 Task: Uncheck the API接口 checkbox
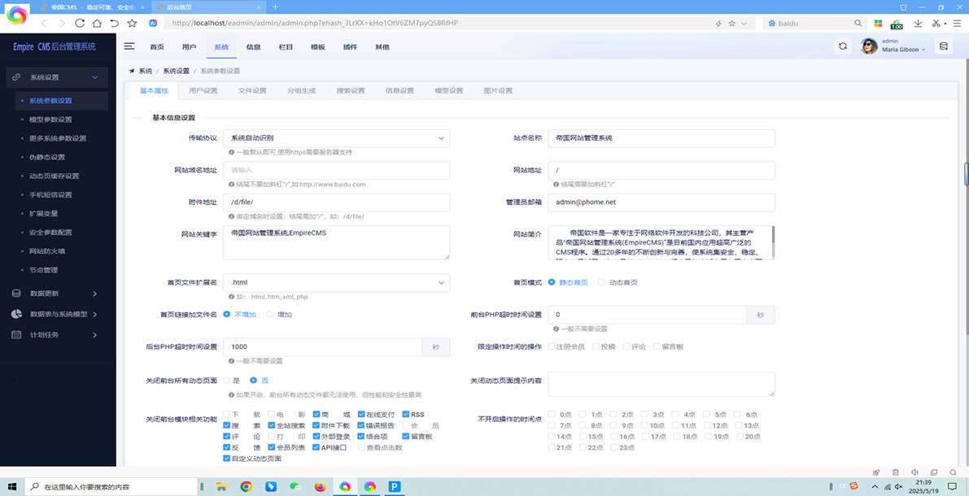[x=316, y=447]
